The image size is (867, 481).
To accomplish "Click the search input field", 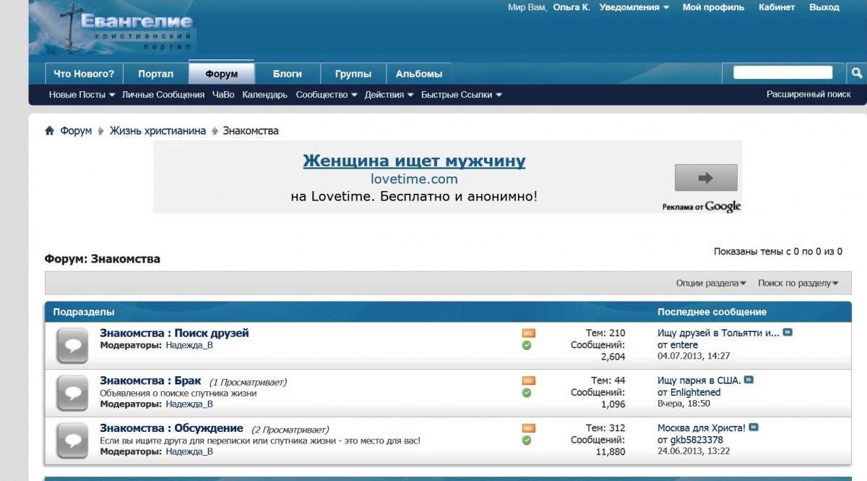I will 782,73.
